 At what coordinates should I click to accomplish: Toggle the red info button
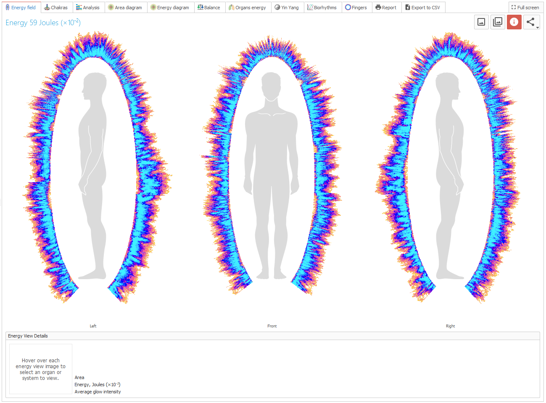[x=514, y=22]
